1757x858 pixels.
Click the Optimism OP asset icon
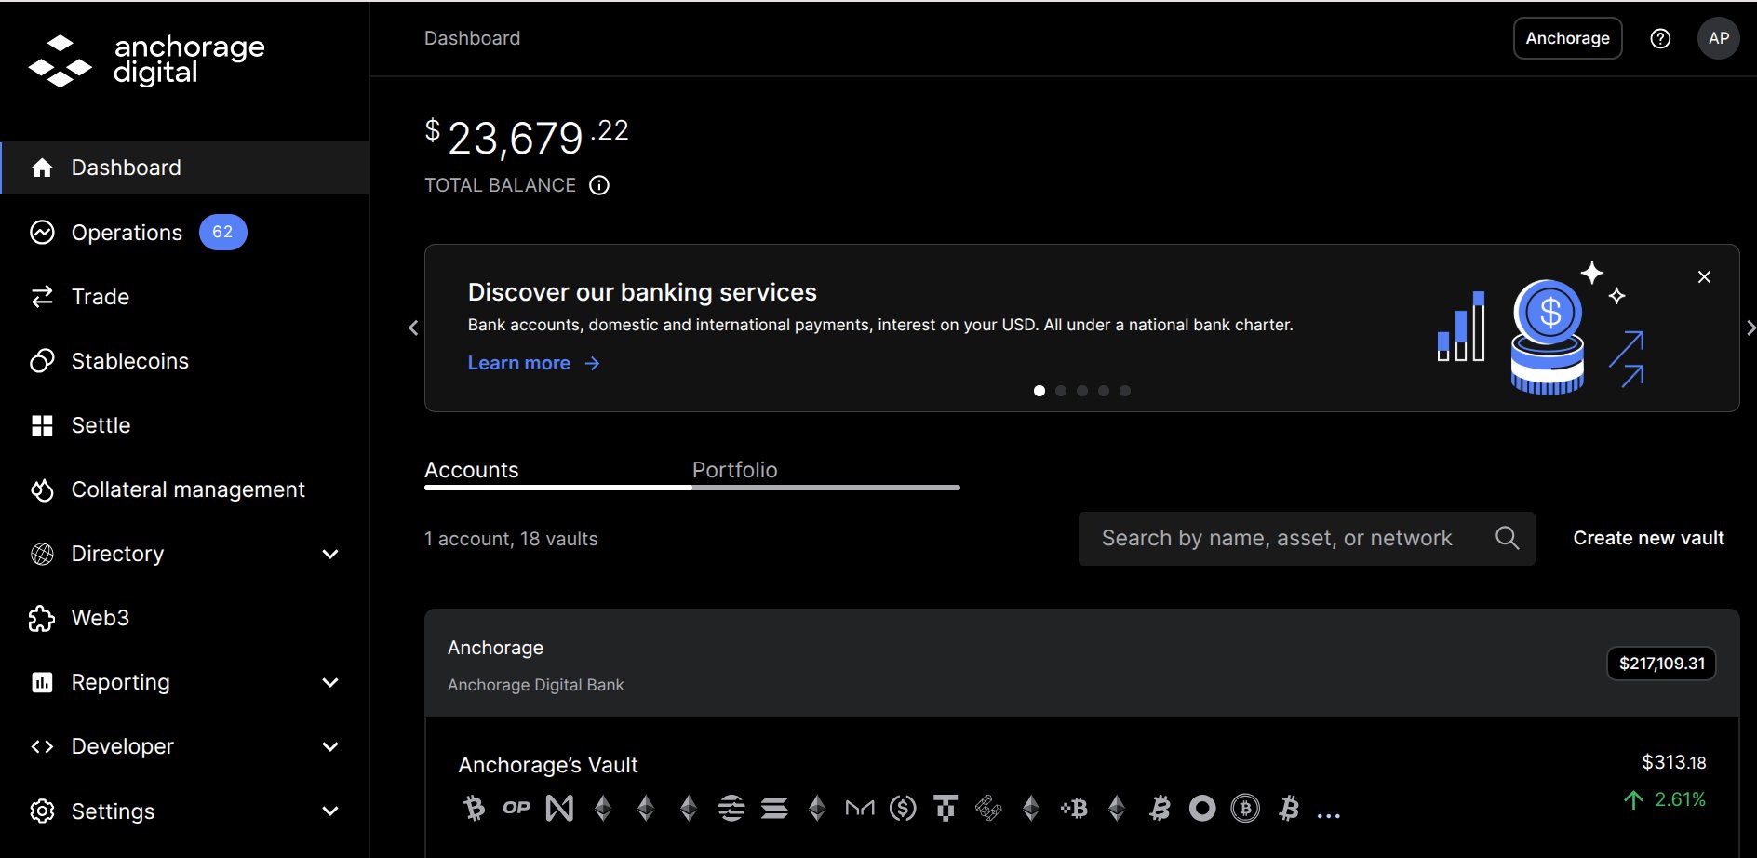(x=516, y=808)
